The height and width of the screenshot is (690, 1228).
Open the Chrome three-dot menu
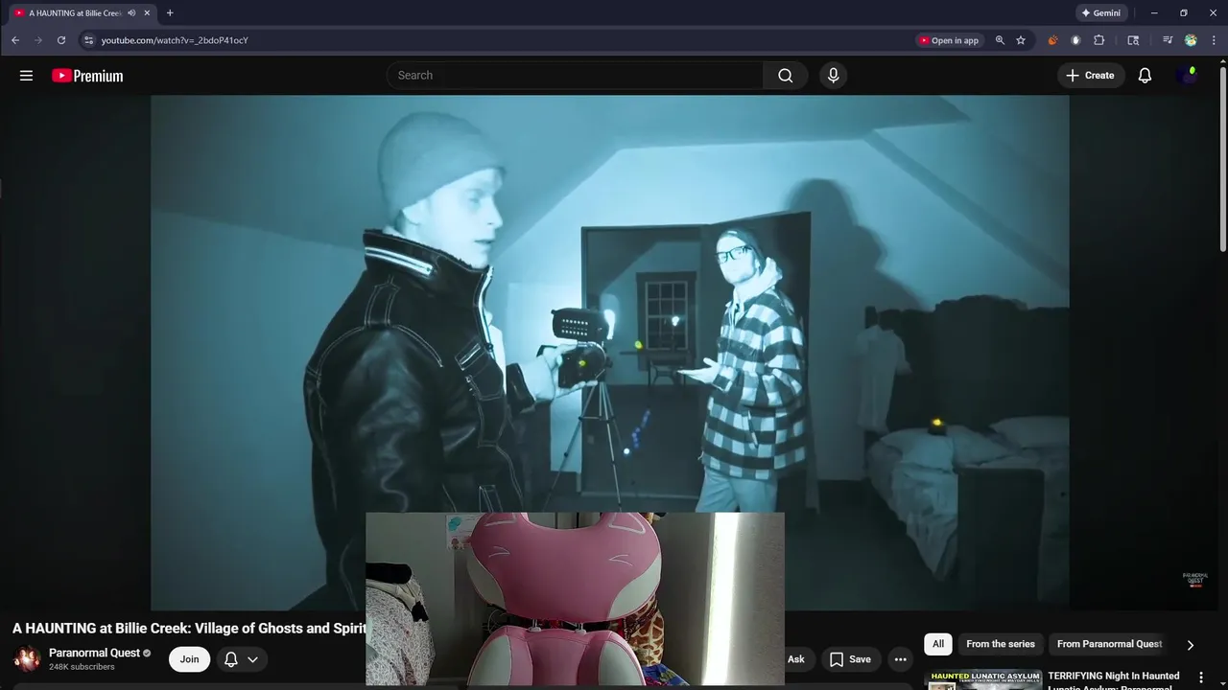click(1214, 40)
